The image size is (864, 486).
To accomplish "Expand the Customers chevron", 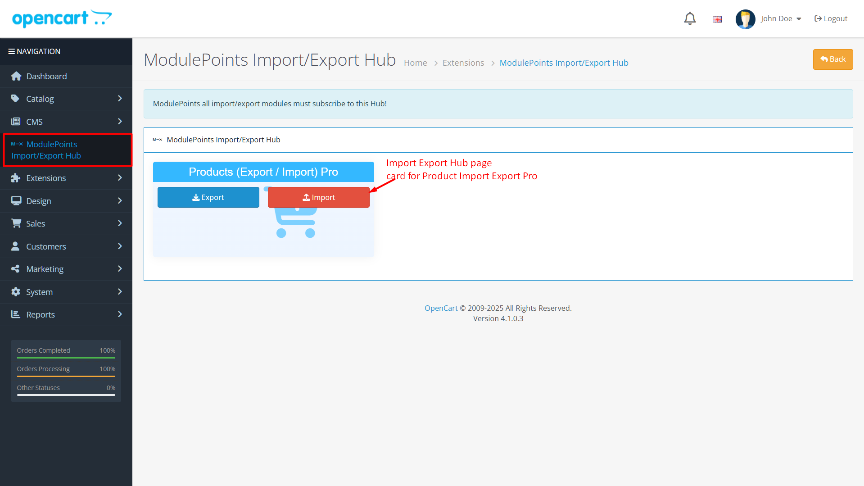I will point(120,246).
